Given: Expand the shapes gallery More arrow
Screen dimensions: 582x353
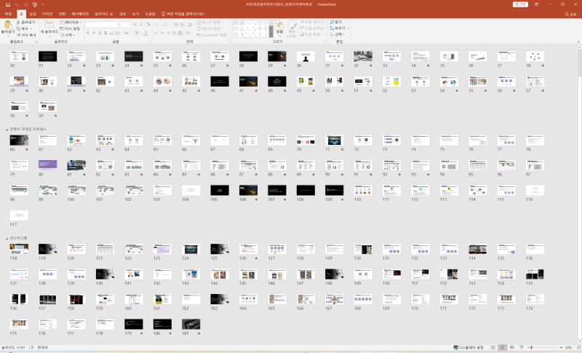Looking at the screenshot, I should (271, 35).
